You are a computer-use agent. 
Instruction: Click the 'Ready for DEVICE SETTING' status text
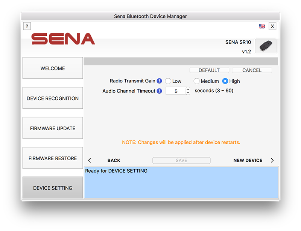tap(116, 171)
